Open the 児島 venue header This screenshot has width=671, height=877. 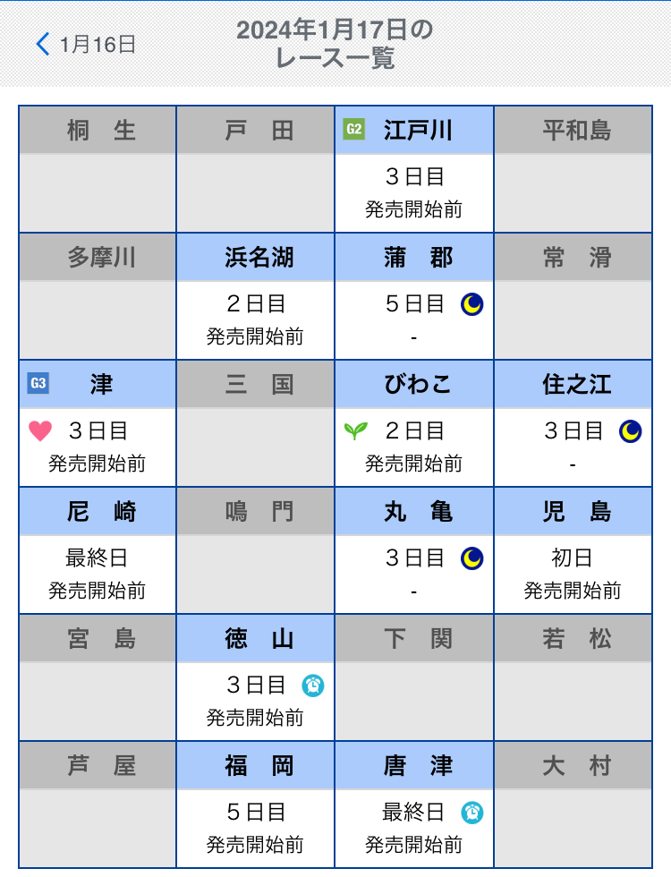pyautogui.click(x=573, y=512)
